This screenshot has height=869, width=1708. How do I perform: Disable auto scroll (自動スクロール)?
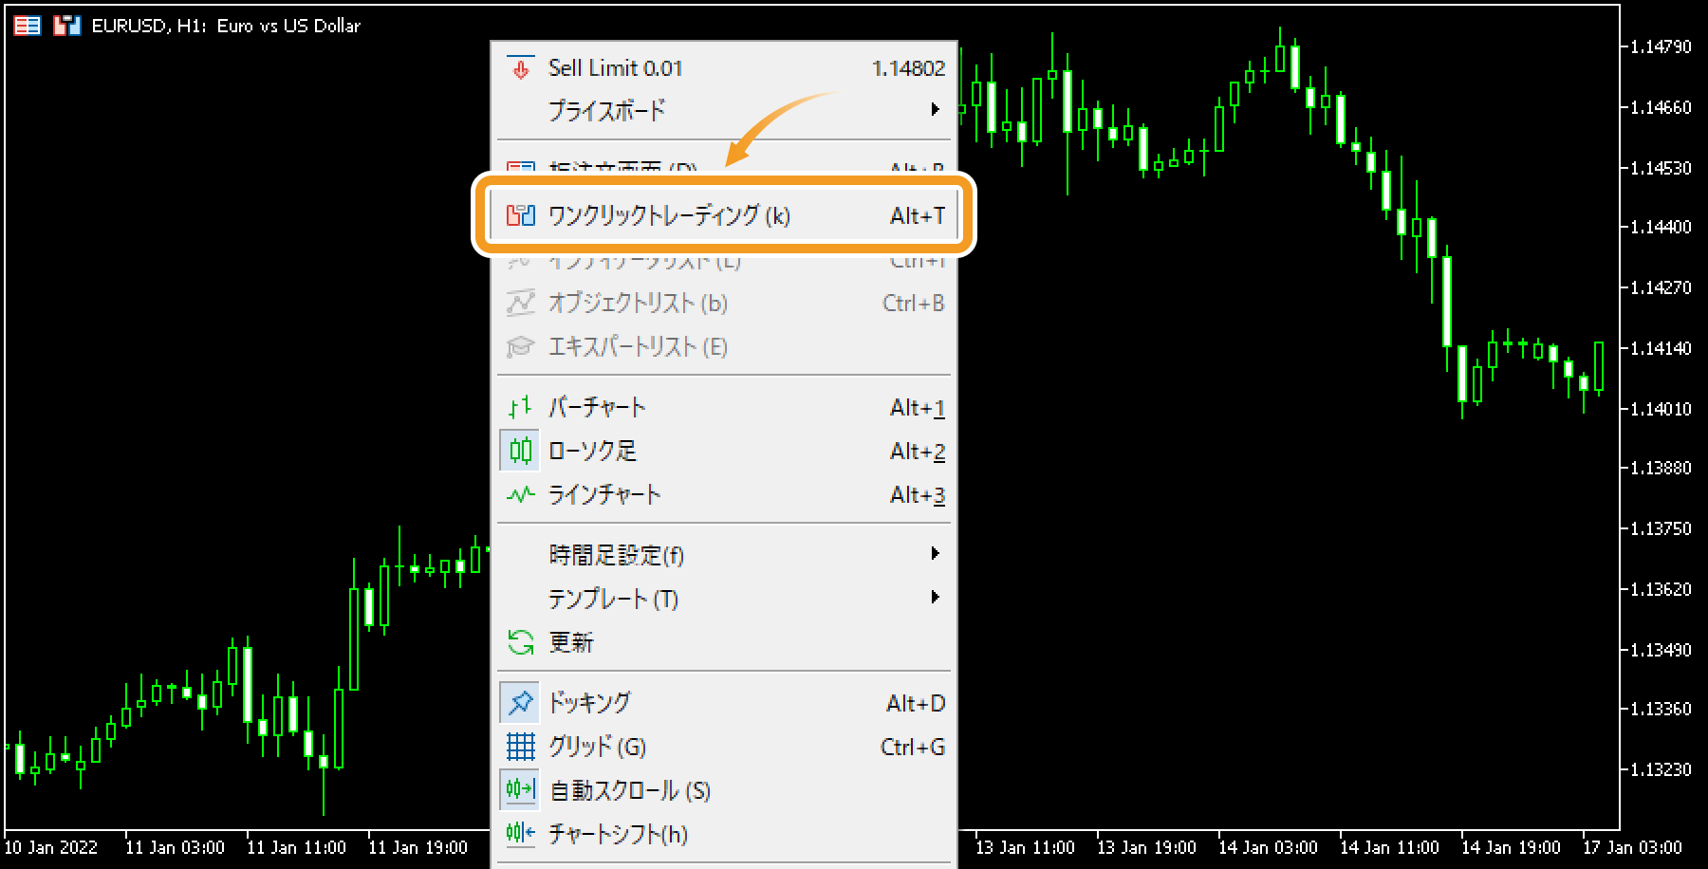(628, 790)
